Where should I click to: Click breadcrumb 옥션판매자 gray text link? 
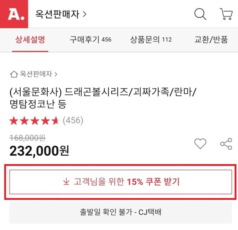pos(36,74)
